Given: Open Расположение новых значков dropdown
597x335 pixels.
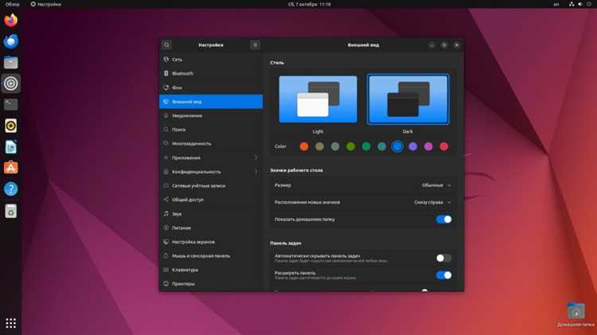Looking at the screenshot, I should coord(432,203).
